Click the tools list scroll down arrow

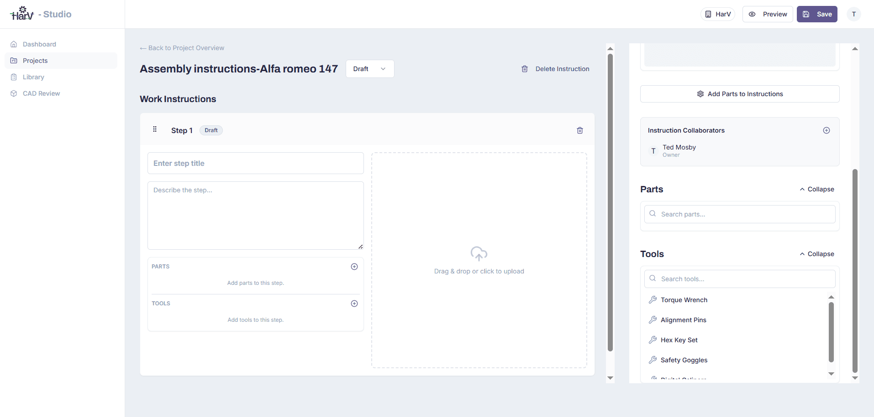click(831, 374)
